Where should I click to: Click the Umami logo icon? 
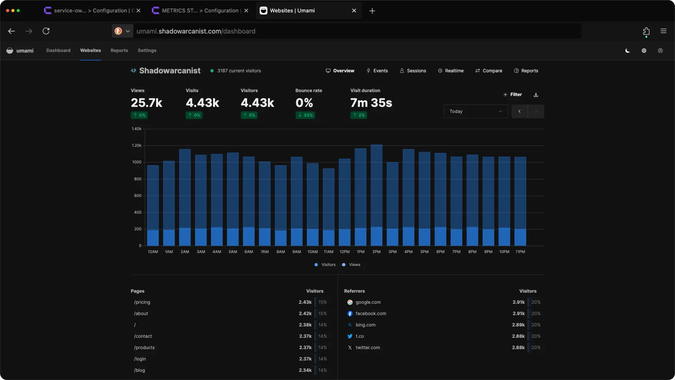[9, 50]
